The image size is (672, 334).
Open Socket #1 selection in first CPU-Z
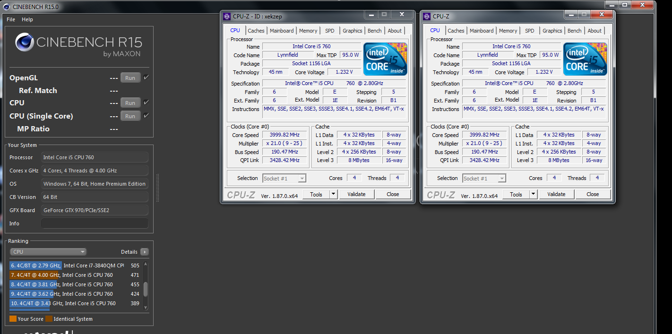click(x=284, y=178)
